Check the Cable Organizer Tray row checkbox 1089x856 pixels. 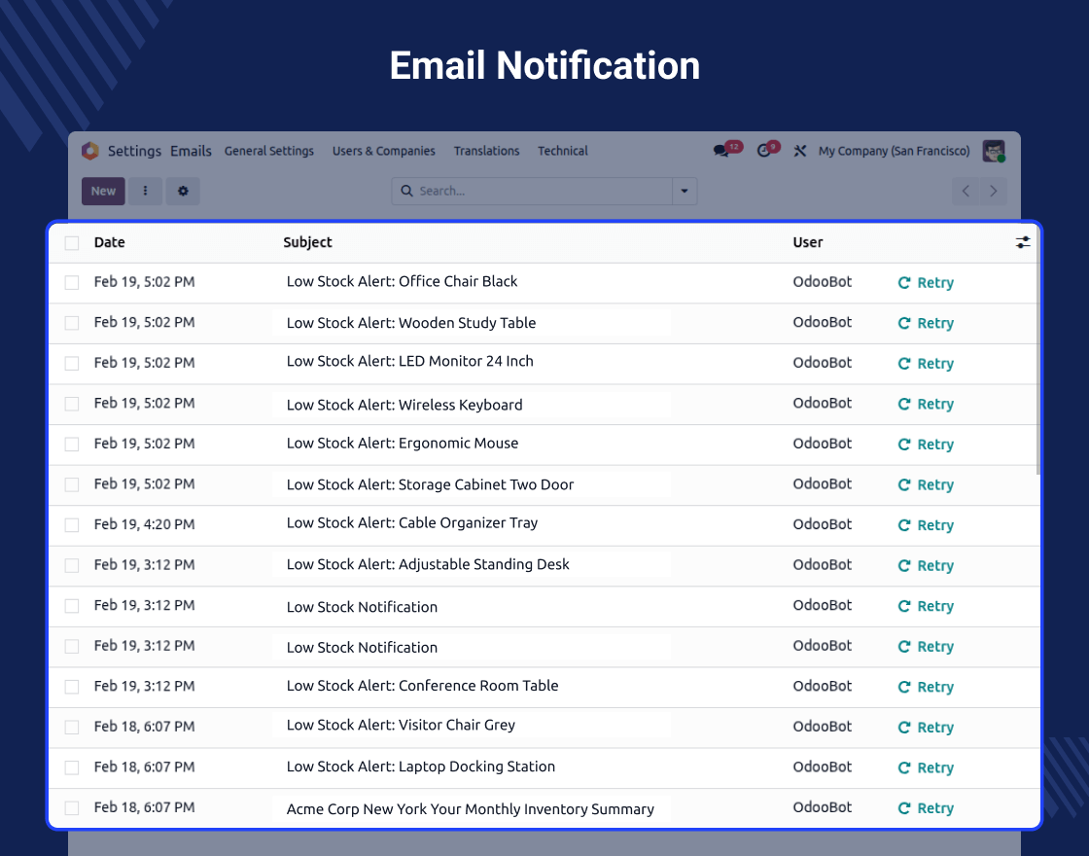coord(72,525)
